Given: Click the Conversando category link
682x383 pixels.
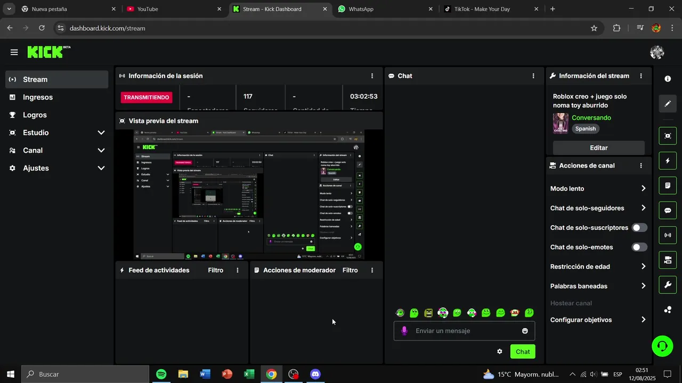Looking at the screenshot, I should tap(591, 118).
